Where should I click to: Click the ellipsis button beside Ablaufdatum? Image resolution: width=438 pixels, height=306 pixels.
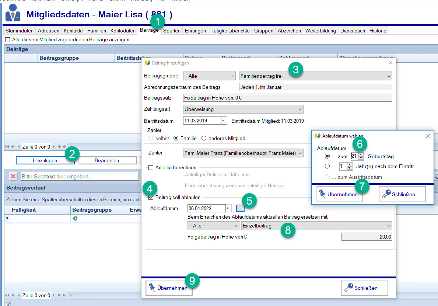pos(240,209)
